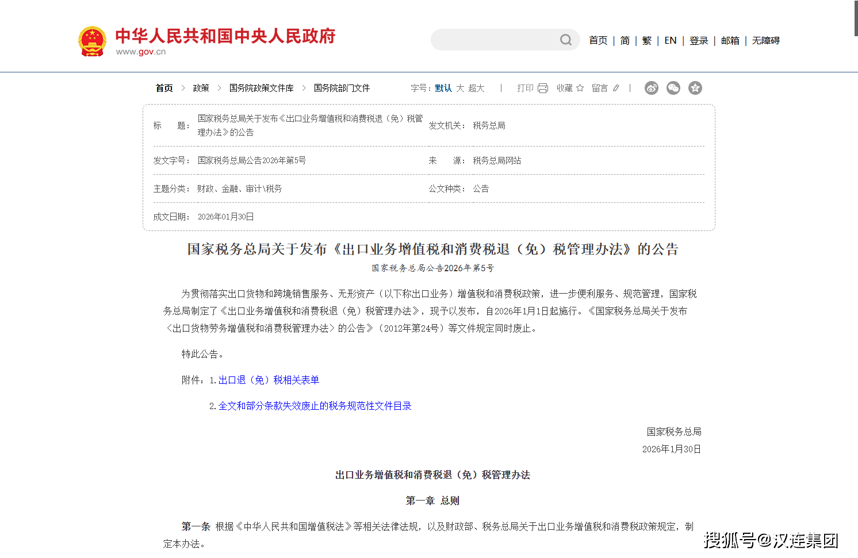This screenshot has height=558, width=858.
Task: Open attachment 出口退（免）税相关表单
Action: pyautogui.click(x=269, y=380)
